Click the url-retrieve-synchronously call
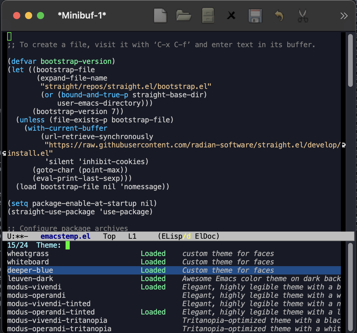The width and height of the screenshot is (357, 333). tap(99, 137)
